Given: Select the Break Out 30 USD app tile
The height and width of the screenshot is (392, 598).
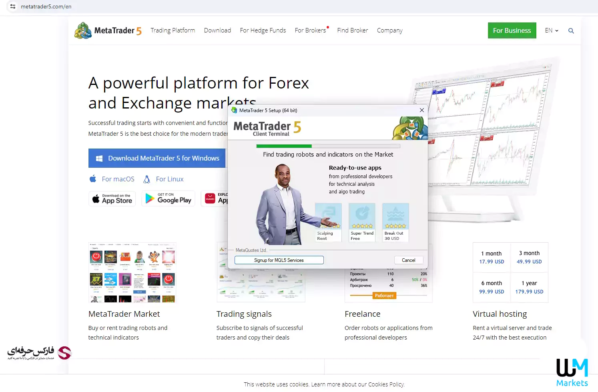Looking at the screenshot, I should [x=395, y=222].
